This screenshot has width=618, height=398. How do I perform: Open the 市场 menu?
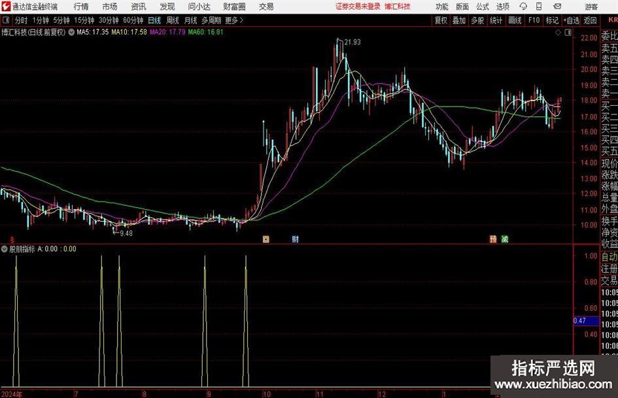110,7
